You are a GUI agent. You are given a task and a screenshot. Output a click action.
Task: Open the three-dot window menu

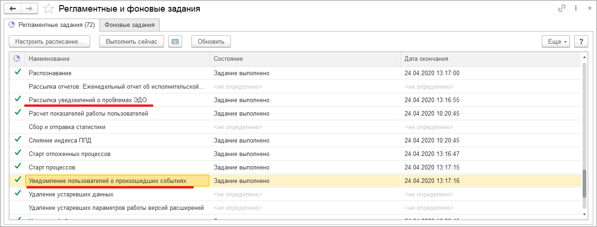coord(576,8)
